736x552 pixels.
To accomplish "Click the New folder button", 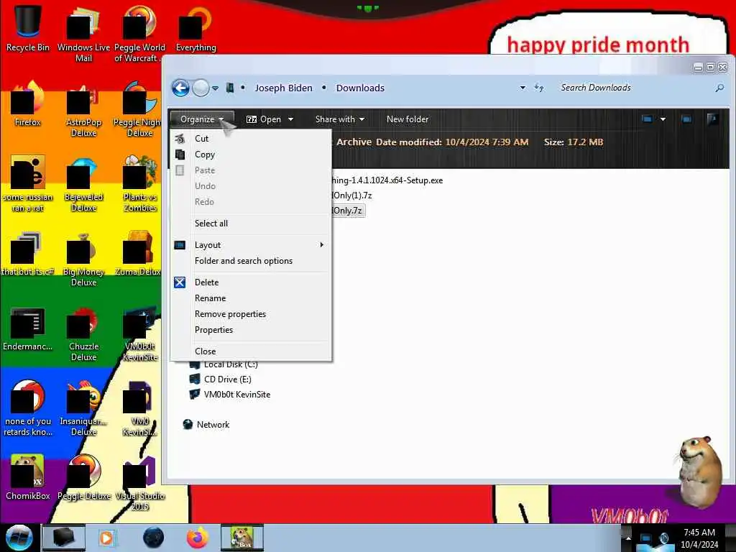I will [x=408, y=119].
